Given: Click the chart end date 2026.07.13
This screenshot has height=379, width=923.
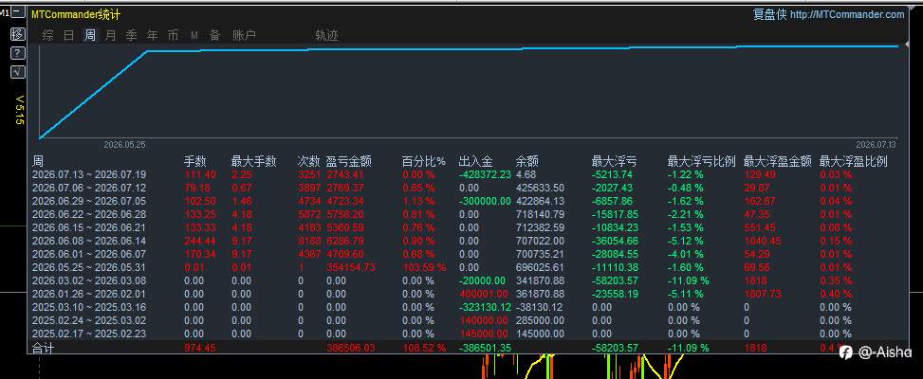Looking at the screenshot, I should click(x=877, y=144).
